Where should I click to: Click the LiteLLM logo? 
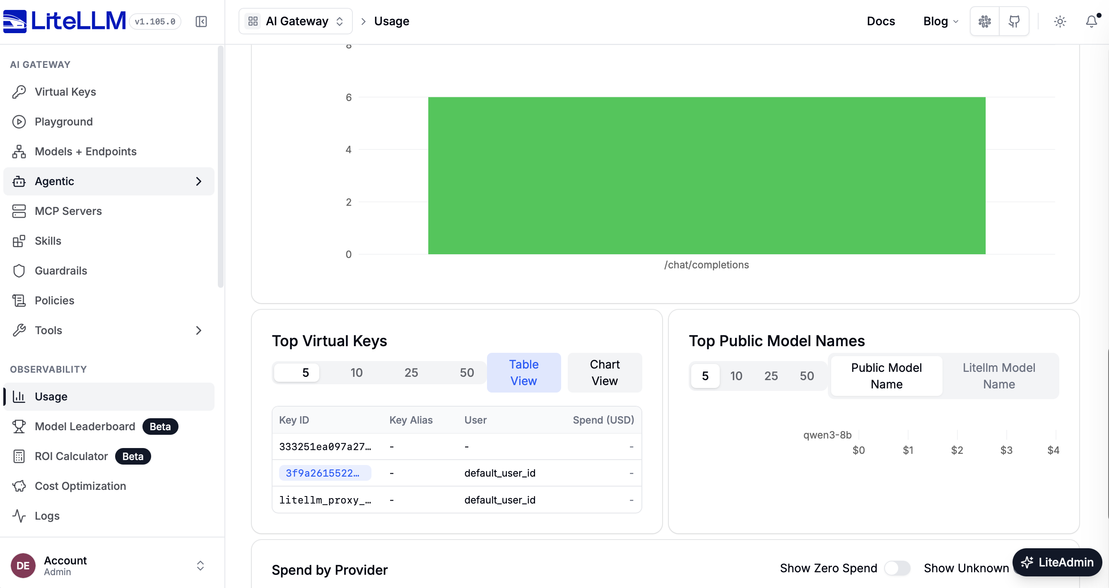pyautogui.click(x=65, y=21)
